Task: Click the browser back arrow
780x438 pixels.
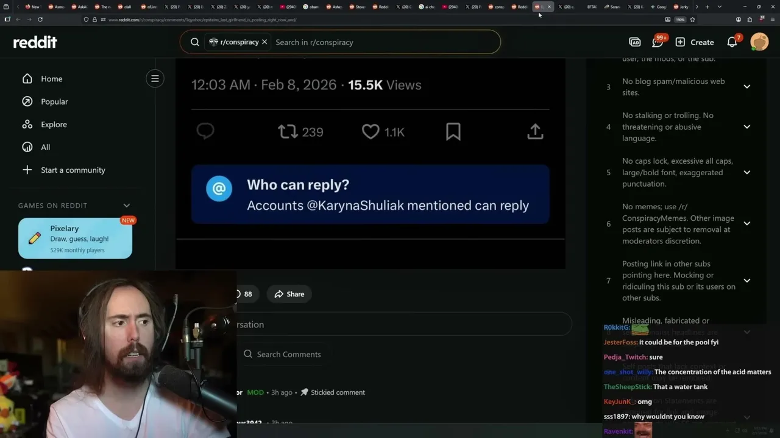Action: pyautogui.click(x=18, y=19)
